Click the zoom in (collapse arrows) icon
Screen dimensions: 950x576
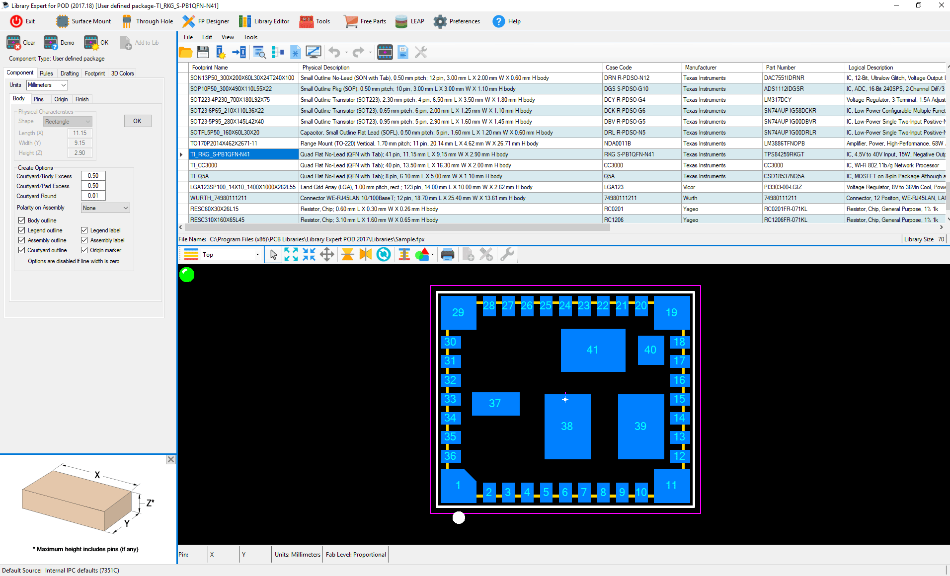point(309,255)
